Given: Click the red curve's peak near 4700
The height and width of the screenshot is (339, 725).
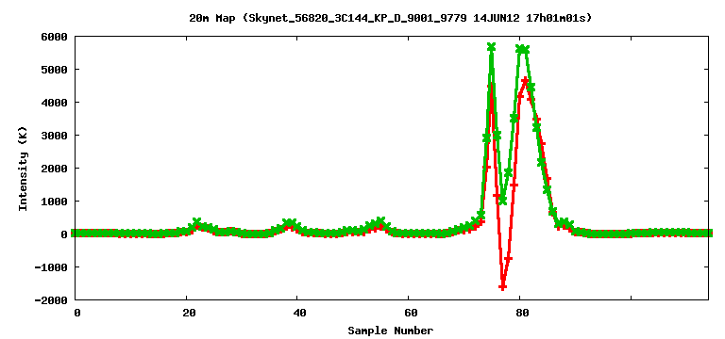Looking at the screenshot, I should [x=525, y=80].
